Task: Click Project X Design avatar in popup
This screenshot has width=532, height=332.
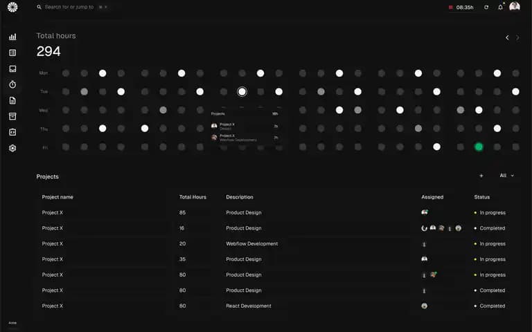Action: tap(214, 126)
